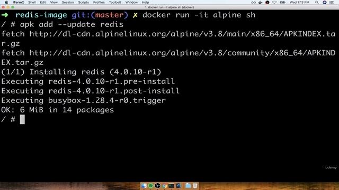Viewport: 339px width, 190px height.
Task: Click 'Executing redis-4.0.10-r1.post-install' line
Action: coord(91,91)
